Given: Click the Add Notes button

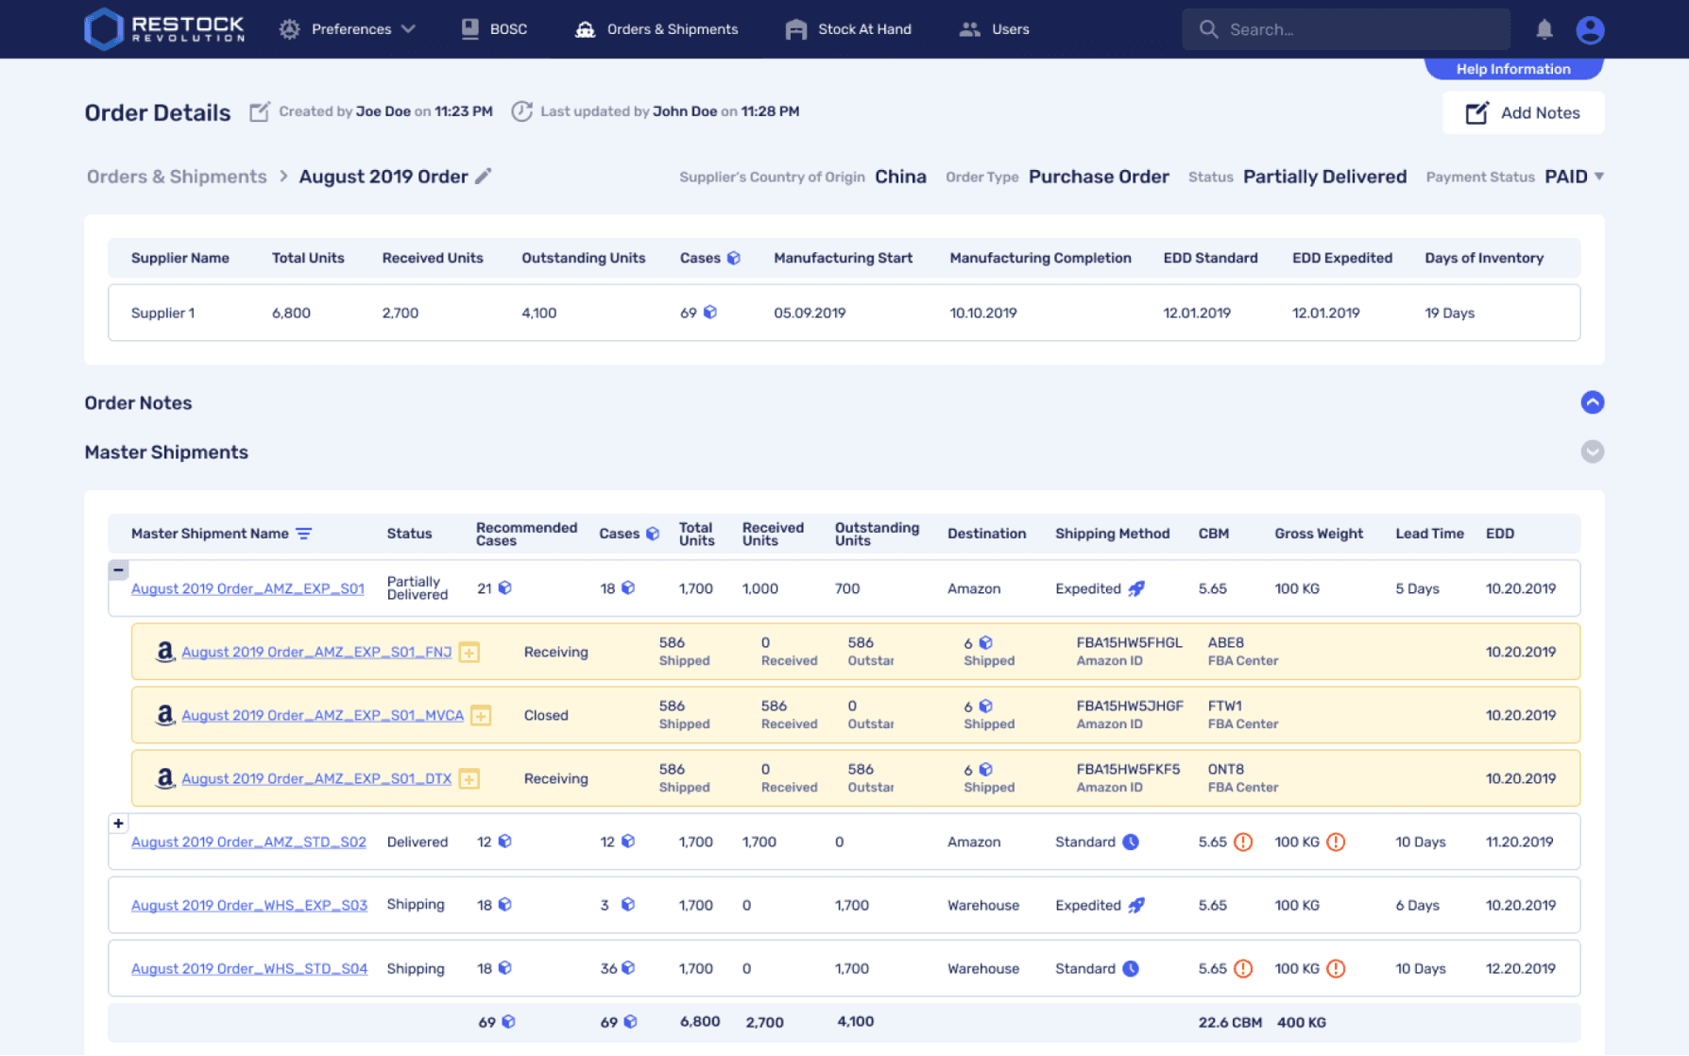Looking at the screenshot, I should 1523,112.
